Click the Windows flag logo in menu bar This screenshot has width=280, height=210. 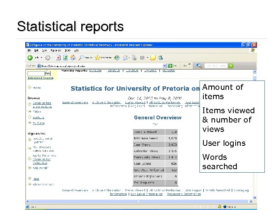pos(253,50)
